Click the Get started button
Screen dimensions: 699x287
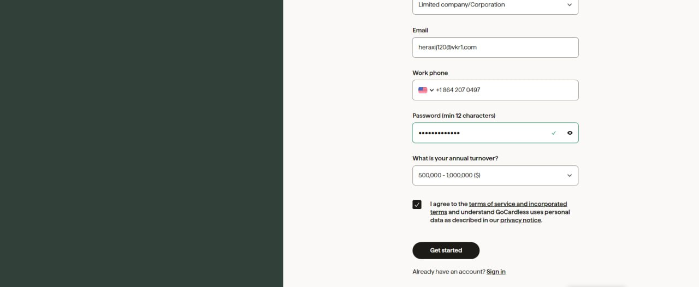446,250
